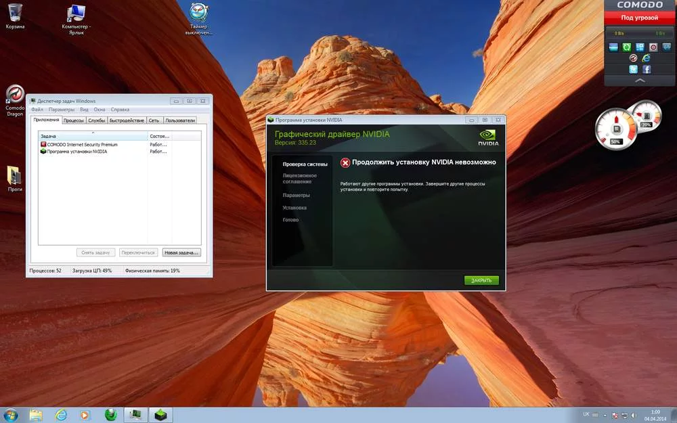The width and height of the screenshot is (677, 423).
Task: Click the UK language indicator in the tray
Action: pyautogui.click(x=586, y=414)
